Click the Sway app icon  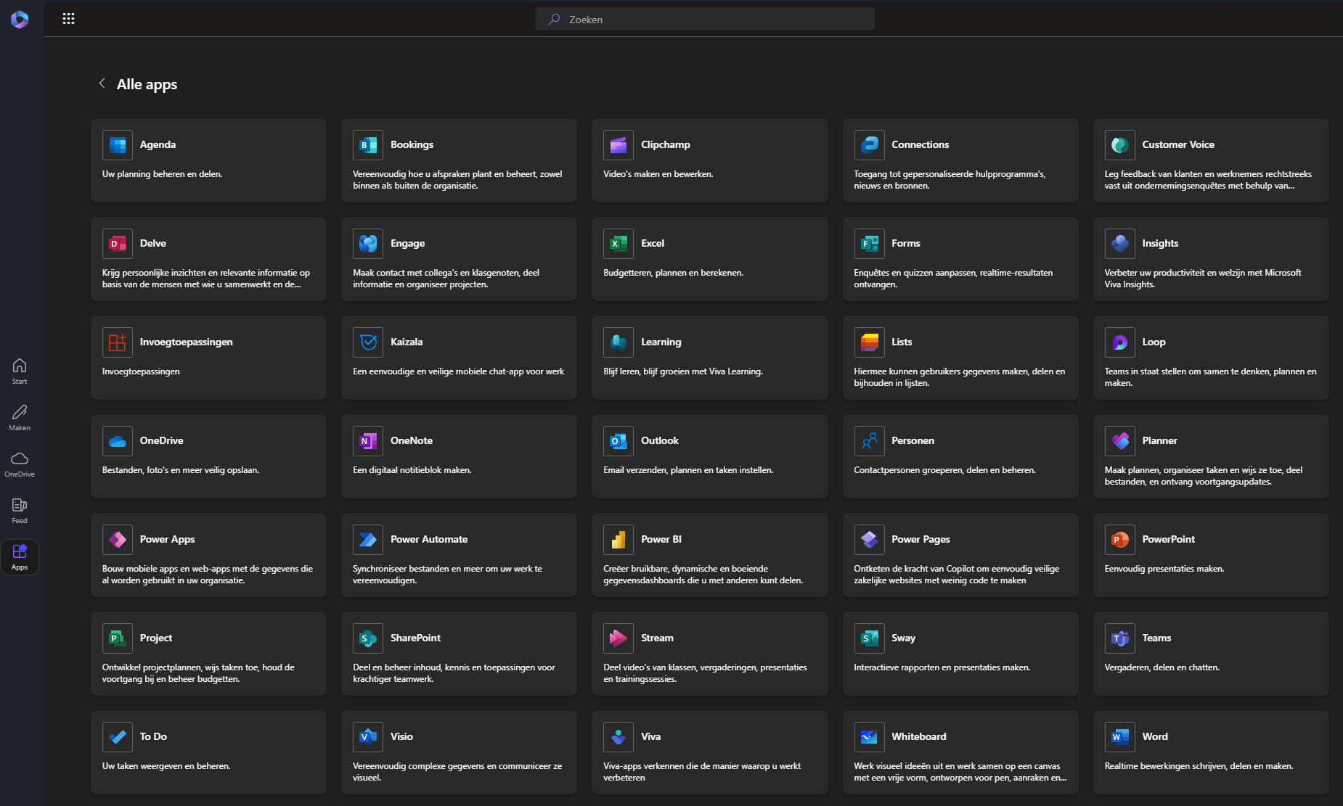click(x=869, y=638)
